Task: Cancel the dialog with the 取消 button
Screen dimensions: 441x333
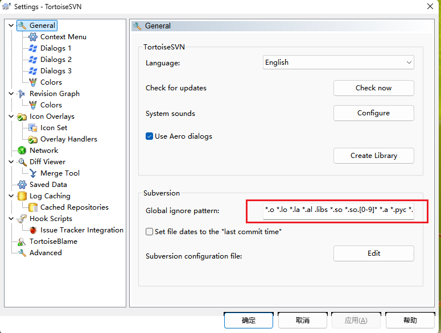Action: point(302,320)
